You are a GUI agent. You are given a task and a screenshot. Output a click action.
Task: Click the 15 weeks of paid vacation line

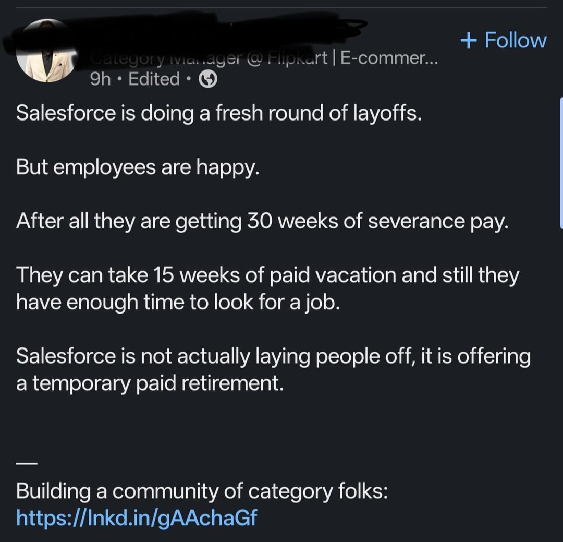[268, 275]
